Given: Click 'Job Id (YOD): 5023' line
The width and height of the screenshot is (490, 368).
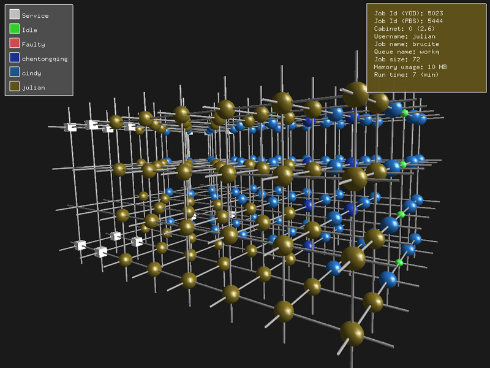Looking at the screenshot, I should pyautogui.click(x=409, y=13).
